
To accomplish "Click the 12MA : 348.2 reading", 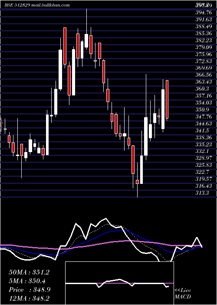I will coord(29,298).
